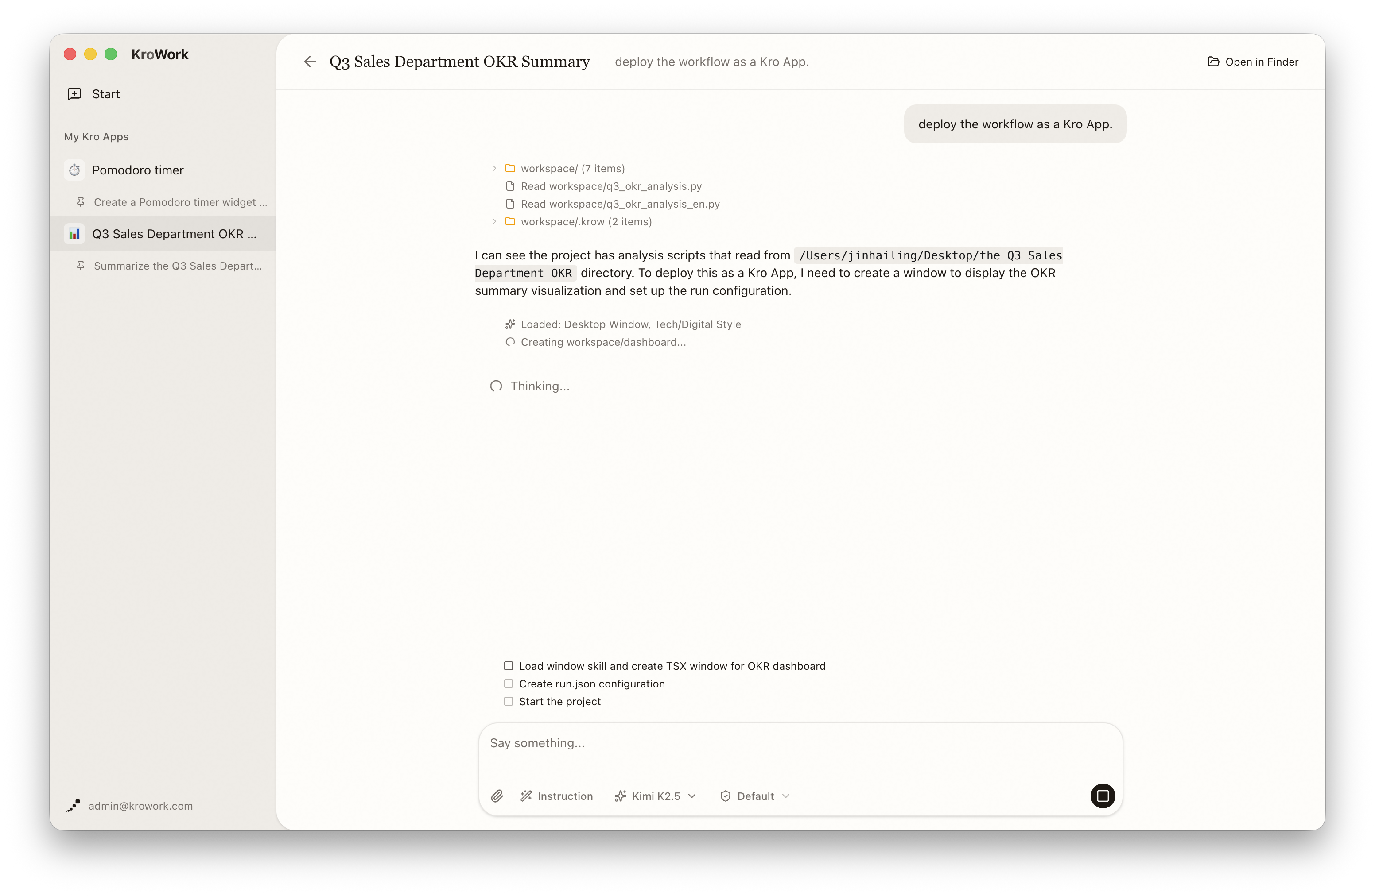This screenshot has height=896, width=1375.
Task: Click 'Read workspace/q3_okr_analysis_en.py' text
Action: click(x=621, y=204)
